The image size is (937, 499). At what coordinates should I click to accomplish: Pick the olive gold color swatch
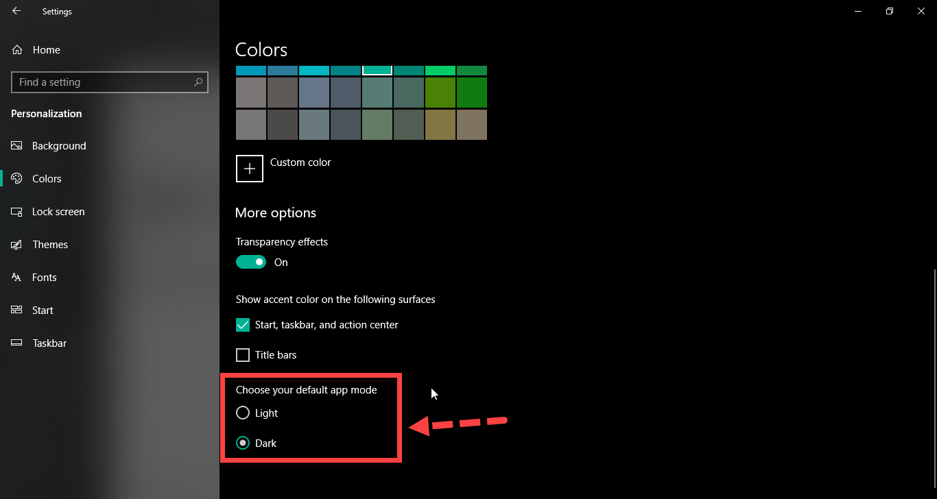(440, 125)
